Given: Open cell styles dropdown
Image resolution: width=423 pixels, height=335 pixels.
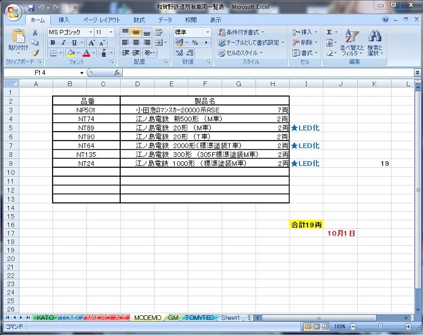Looking at the screenshot, I should 240,53.
